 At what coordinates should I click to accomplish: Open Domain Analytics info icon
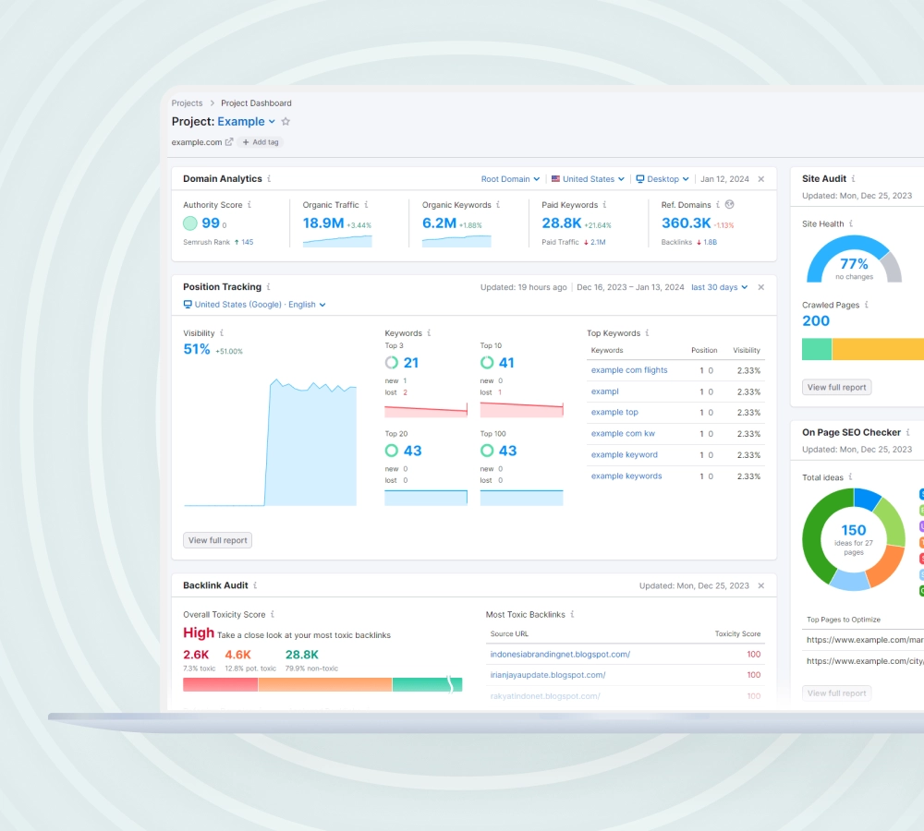pos(269,178)
